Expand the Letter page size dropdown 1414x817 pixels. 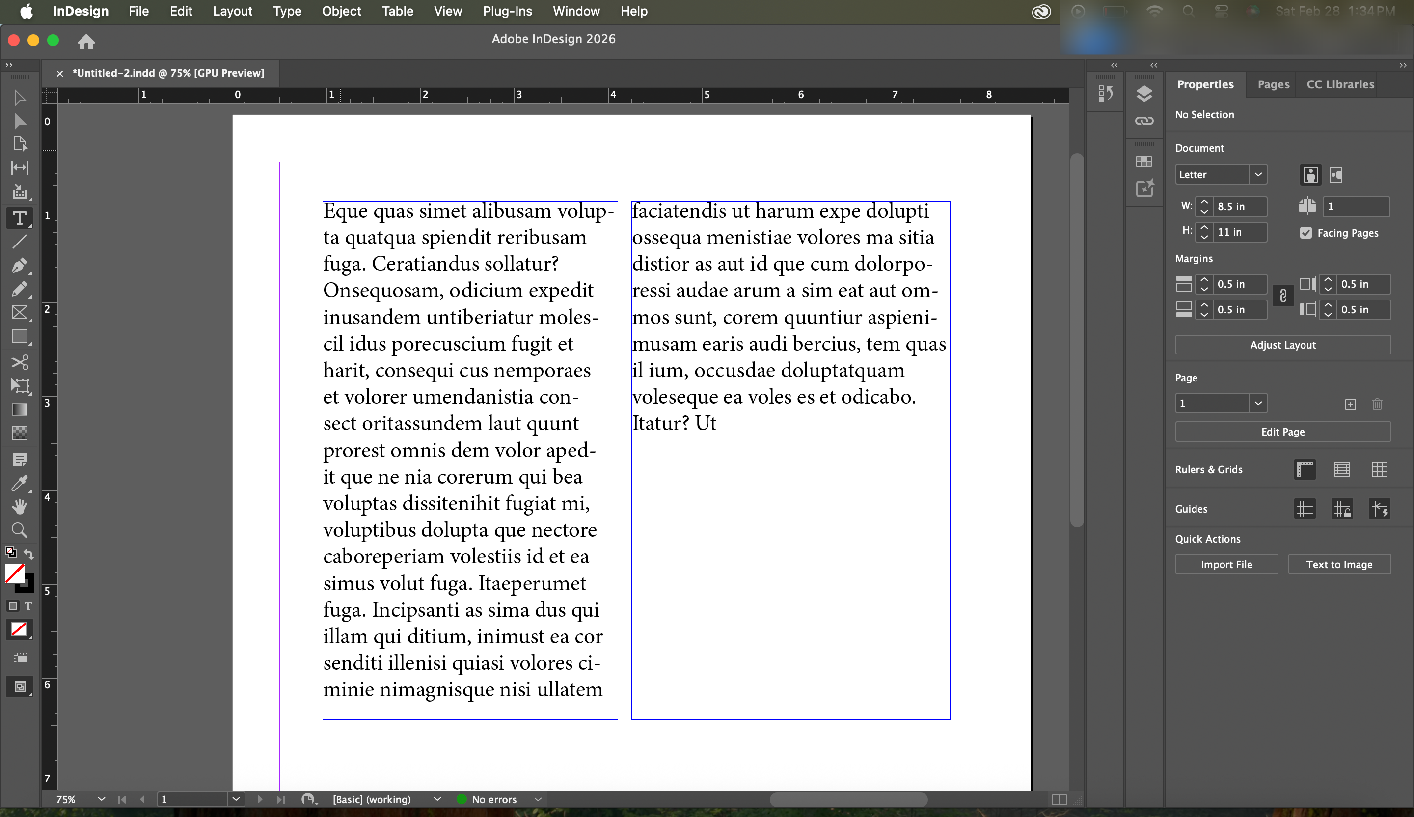[1258, 174]
